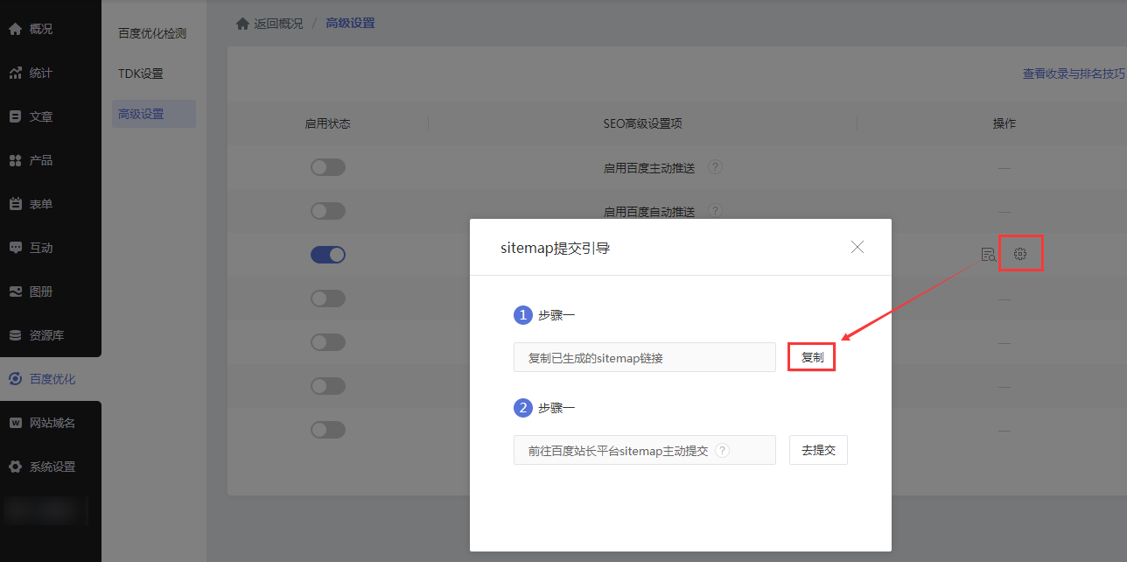Click the 系统设置 gear icon
The image size is (1127, 562).
(15, 467)
